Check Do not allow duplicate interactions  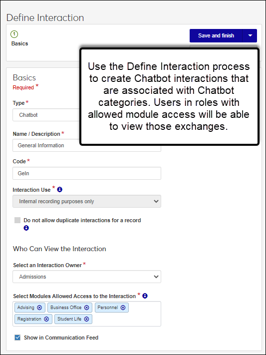(x=17, y=220)
